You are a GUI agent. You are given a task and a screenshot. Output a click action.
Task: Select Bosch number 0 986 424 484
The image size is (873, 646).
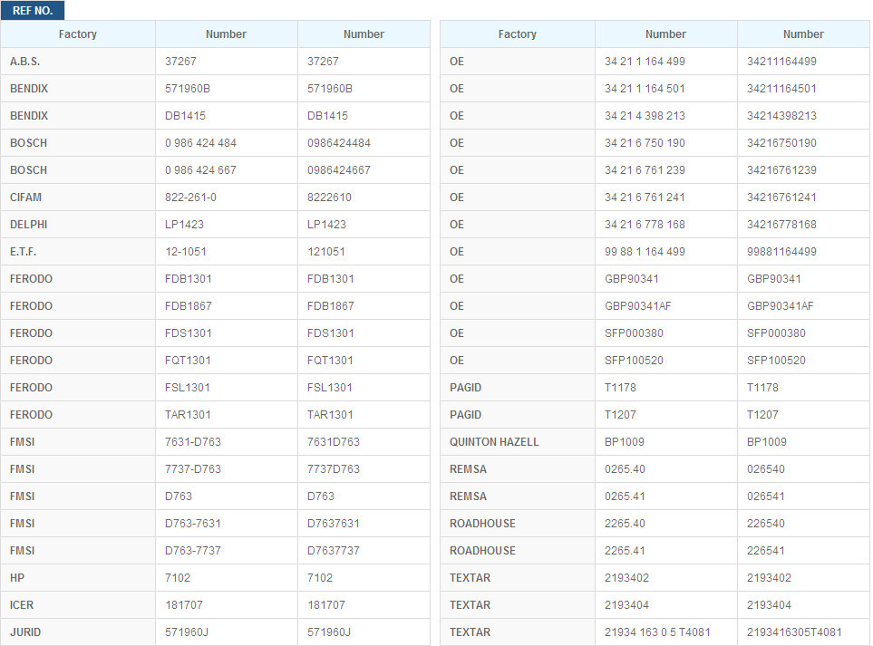tap(200, 143)
